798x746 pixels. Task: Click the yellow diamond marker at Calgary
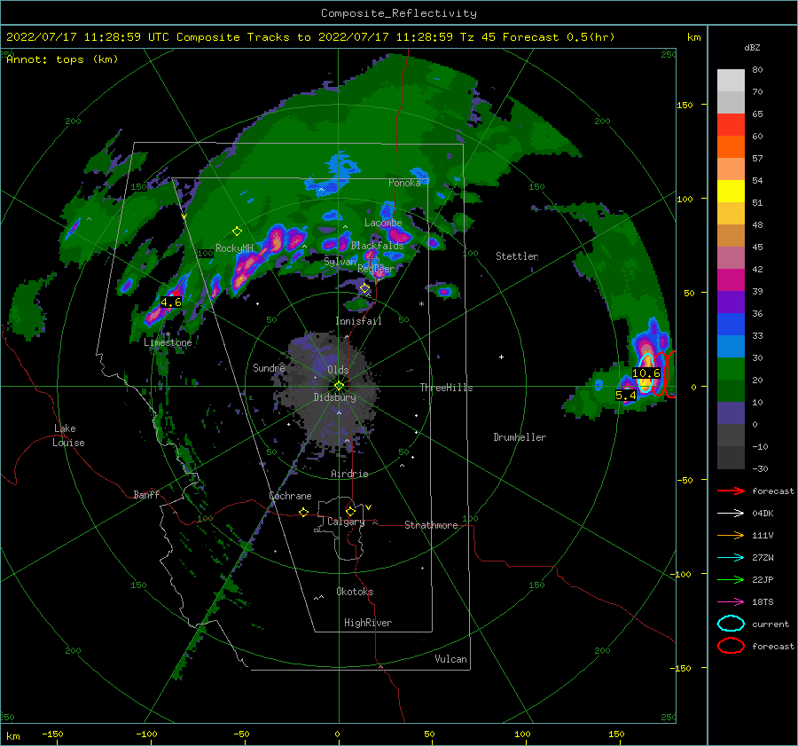coord(350,511)
